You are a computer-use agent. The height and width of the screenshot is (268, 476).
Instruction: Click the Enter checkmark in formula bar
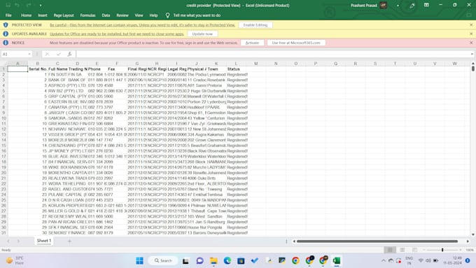tap(59, 54)
